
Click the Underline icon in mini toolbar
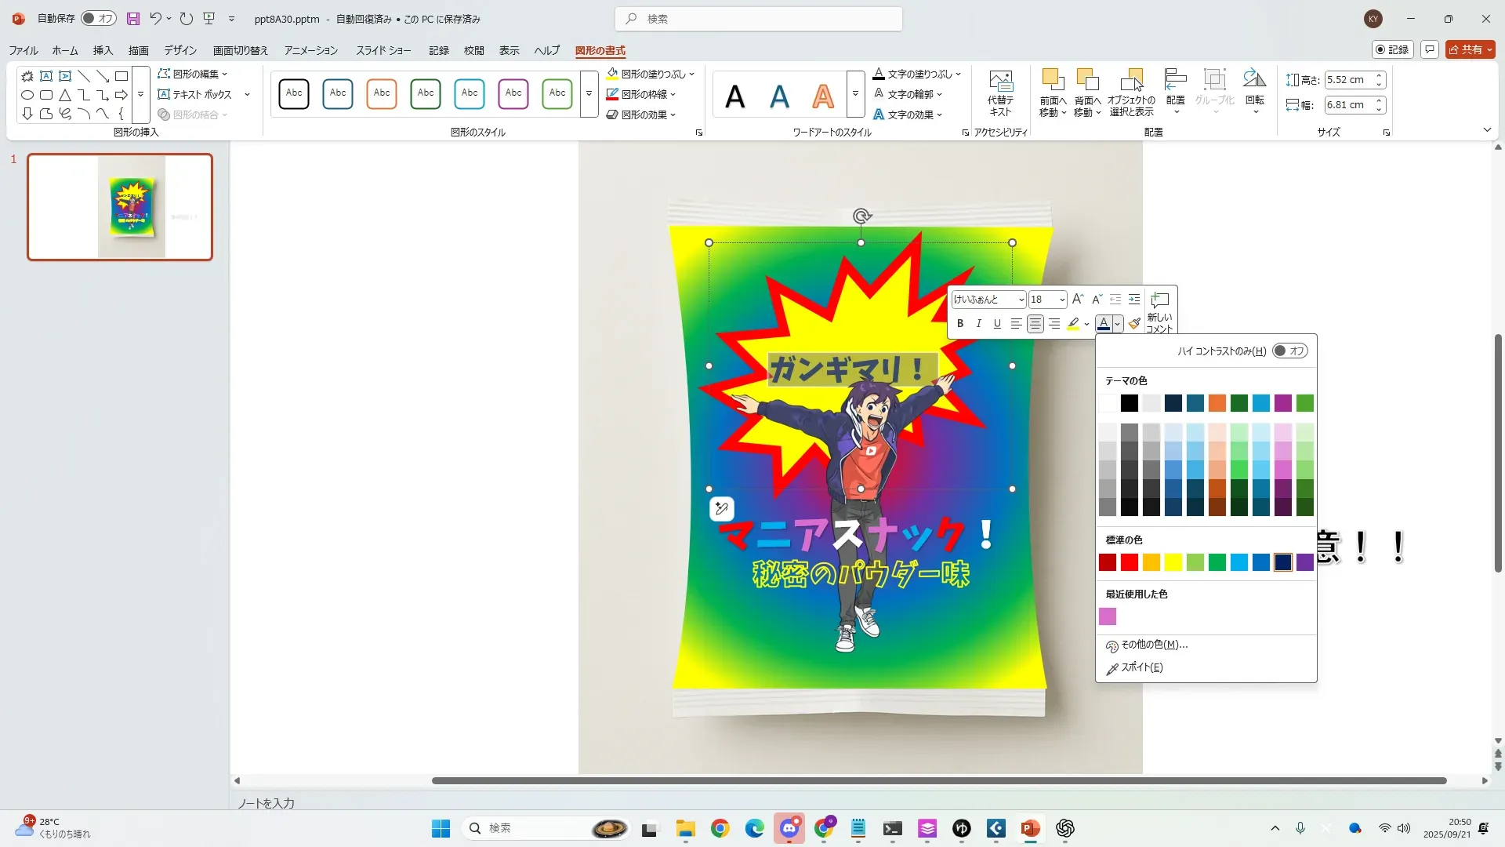pyautogui.click(x=997, y=324)
